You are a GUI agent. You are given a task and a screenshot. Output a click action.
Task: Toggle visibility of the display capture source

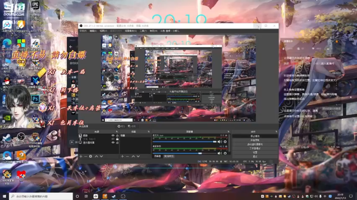click(x=113, y=143)
